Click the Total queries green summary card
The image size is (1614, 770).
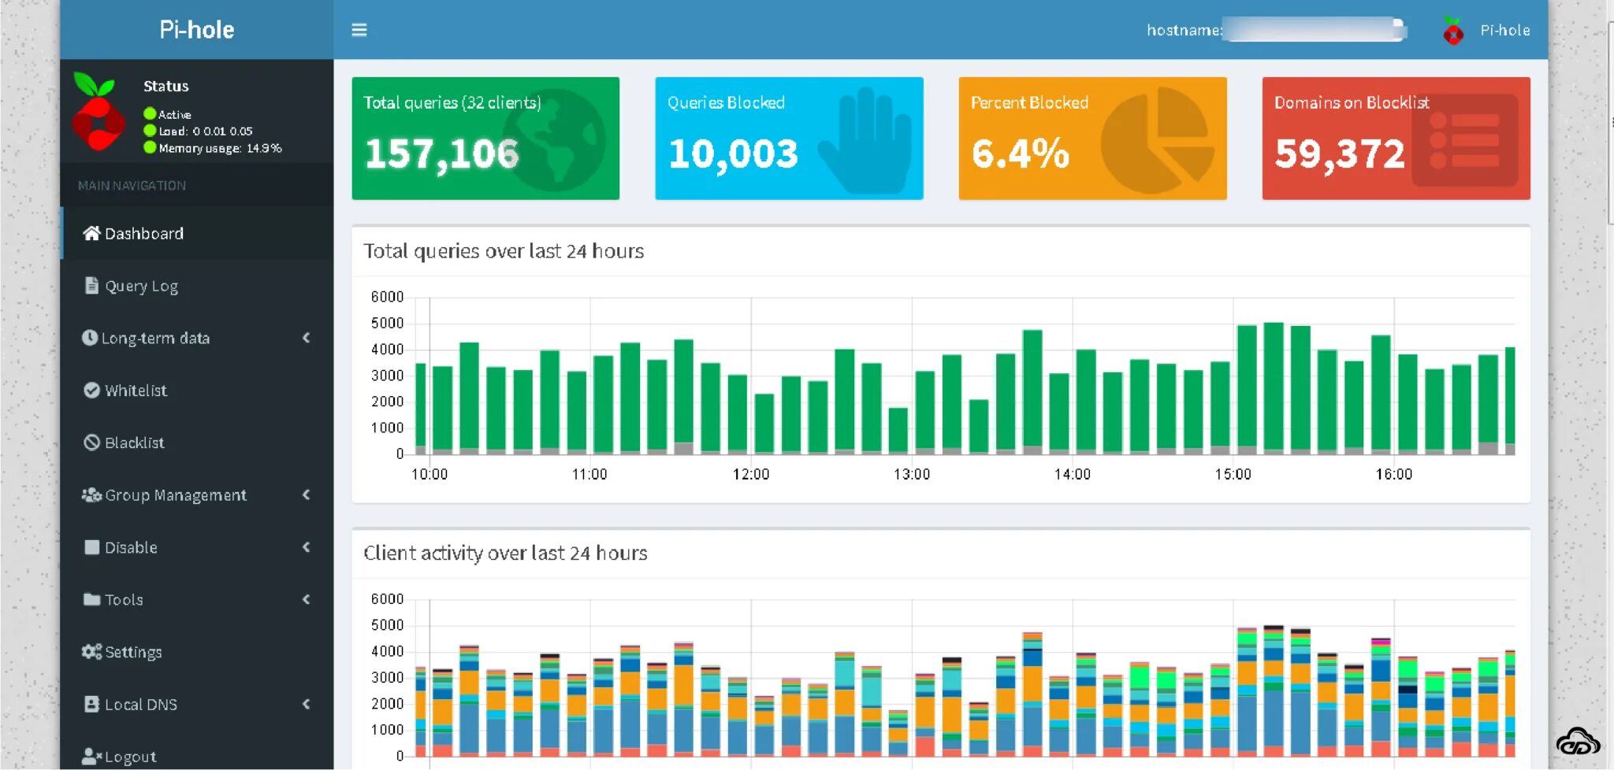pos(485,138)
